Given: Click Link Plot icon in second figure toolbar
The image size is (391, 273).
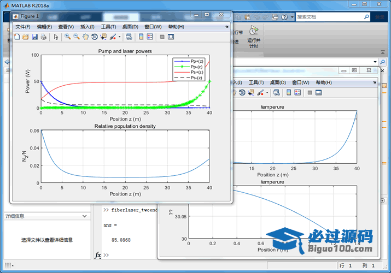Looking at the screenshot, I should click(x=276, y=93).
